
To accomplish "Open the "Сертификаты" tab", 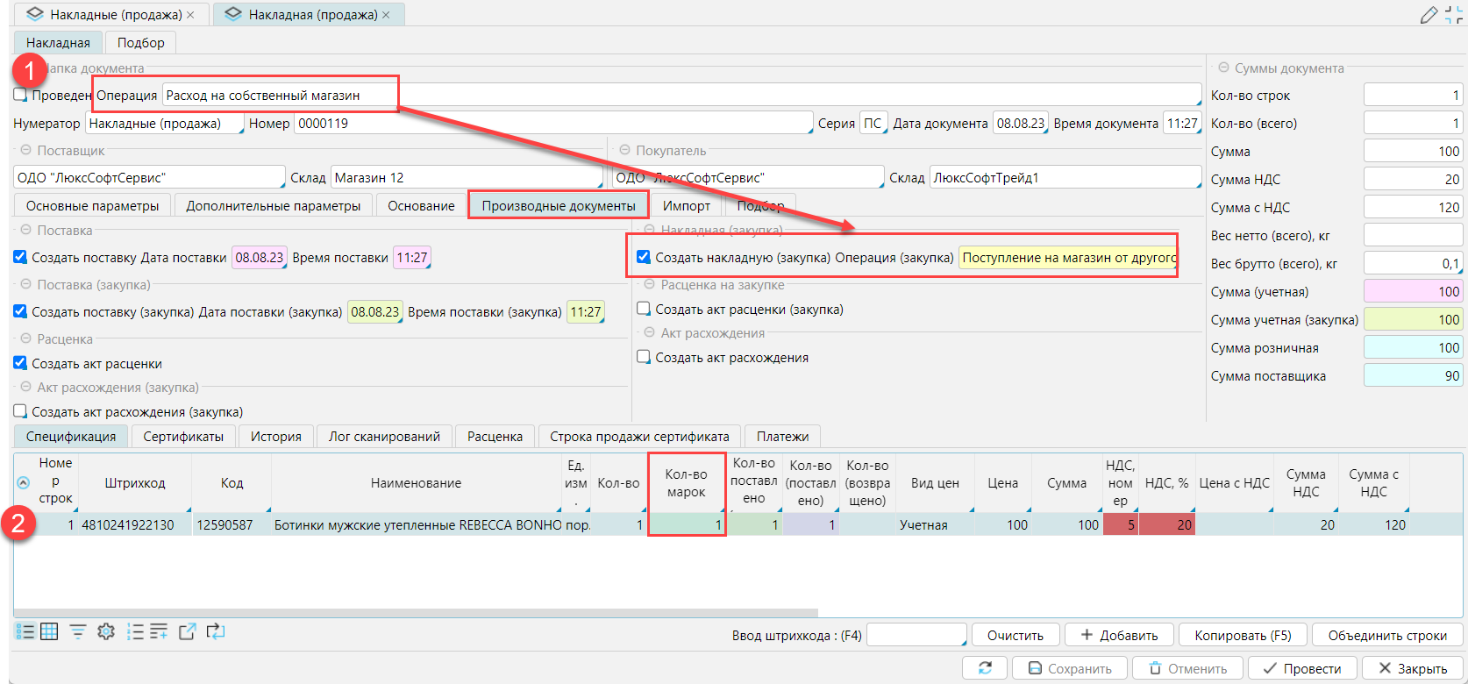I will click(183, 437).
